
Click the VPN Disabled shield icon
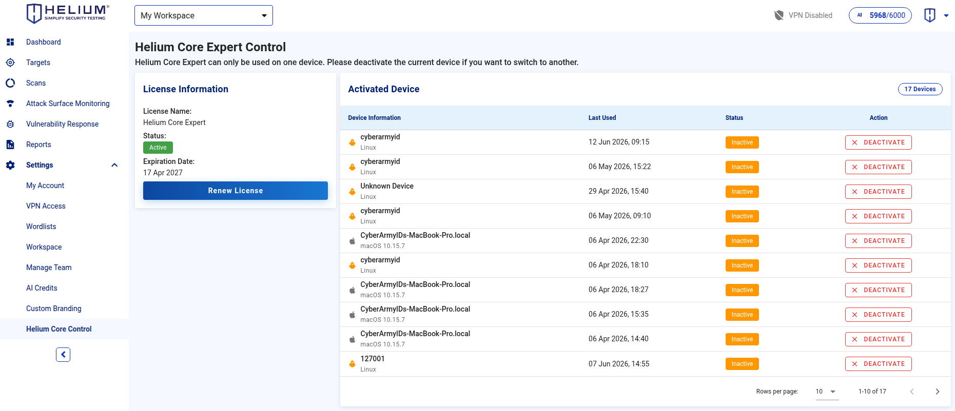(779, 15)
